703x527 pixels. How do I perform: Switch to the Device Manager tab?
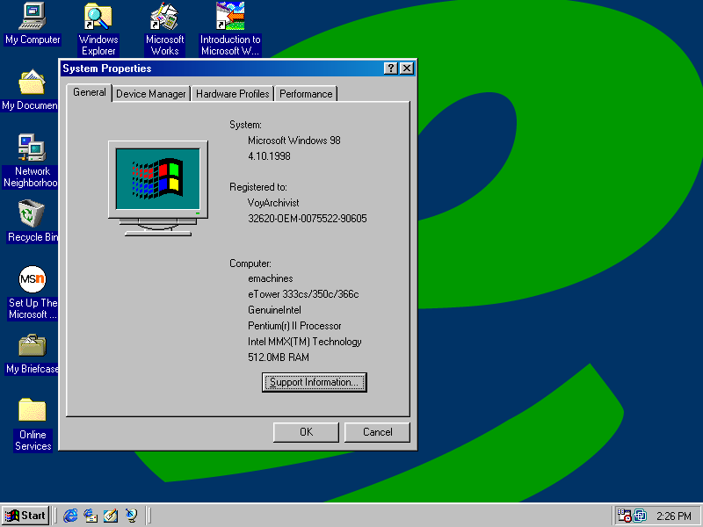(x=151, y=94)
